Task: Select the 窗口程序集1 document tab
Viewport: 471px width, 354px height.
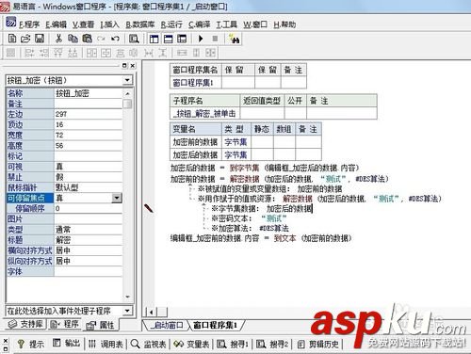Action: (215, 325)
